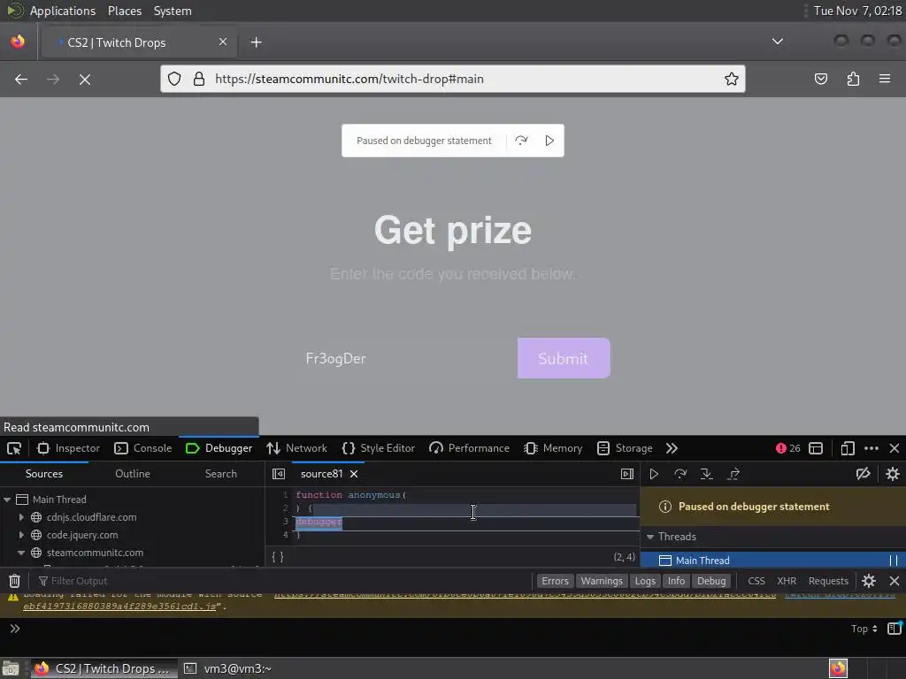Step over in debugger toolbar

click(x=680, y=474)
